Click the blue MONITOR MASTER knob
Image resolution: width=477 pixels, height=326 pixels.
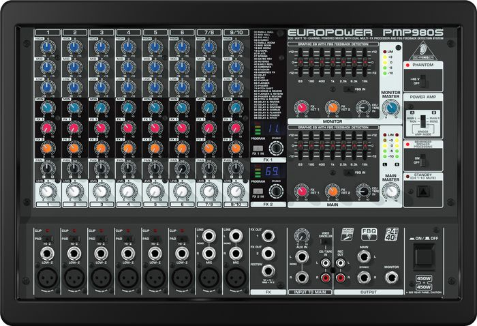(x=391, y=108)
